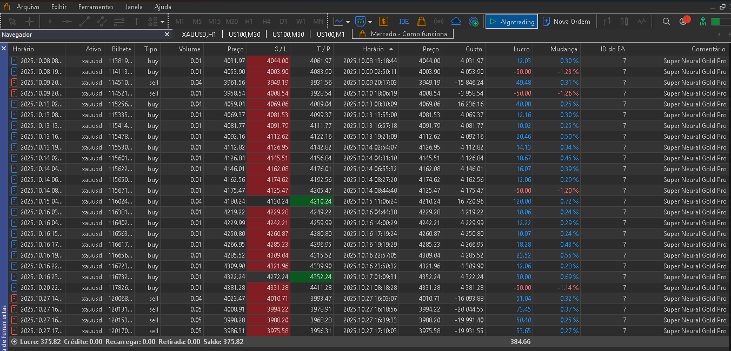
Task: Click the green T/P cell 4352.24
Action: (311, 276)
